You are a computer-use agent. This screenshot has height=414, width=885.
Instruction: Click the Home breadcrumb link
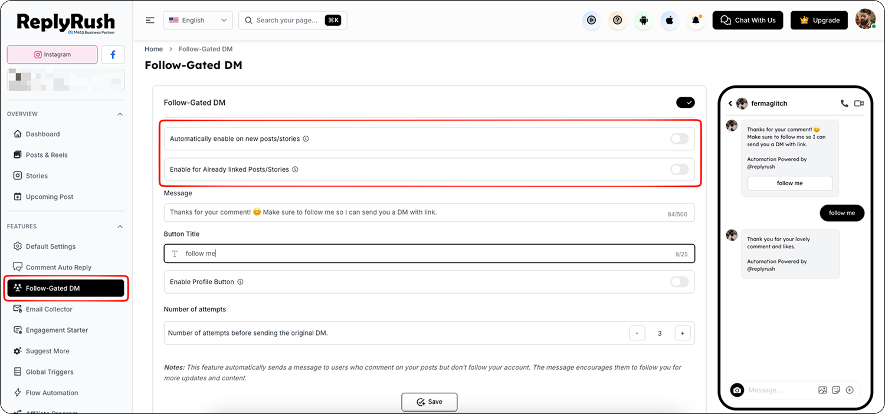click(x=153, y=49)
